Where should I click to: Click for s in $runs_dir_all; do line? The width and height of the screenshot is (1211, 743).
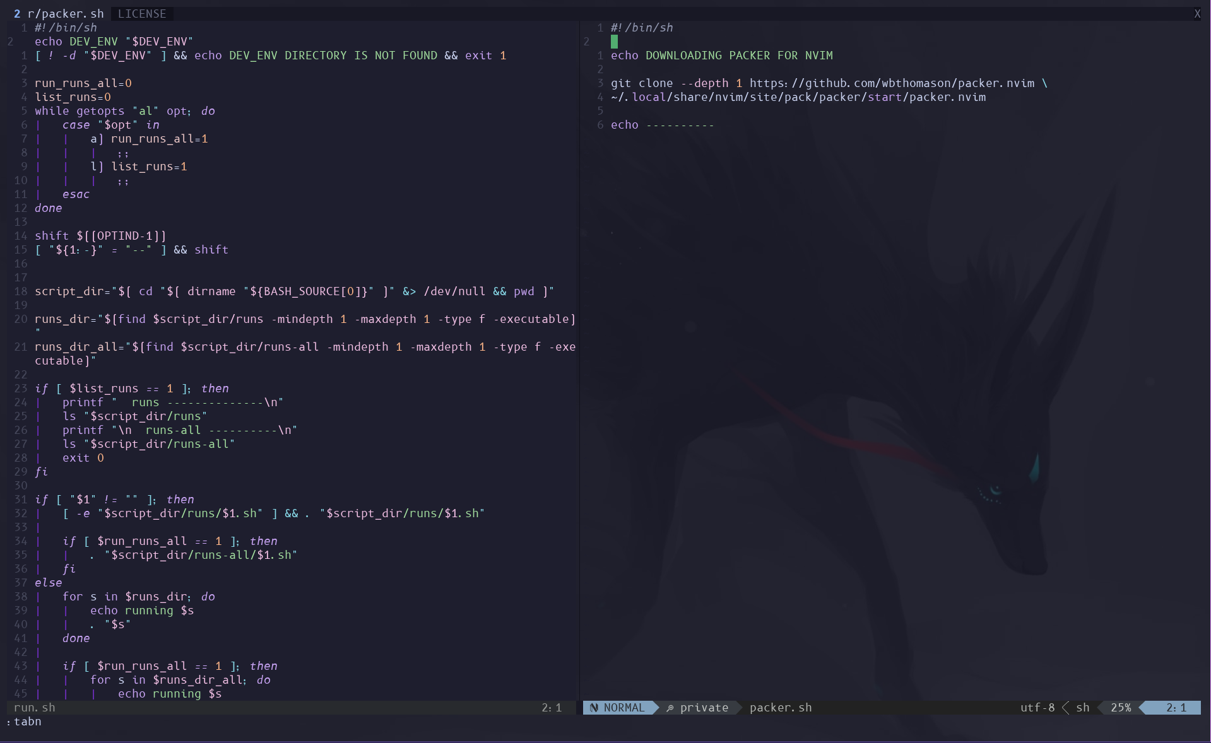click(x=180, y=680)
